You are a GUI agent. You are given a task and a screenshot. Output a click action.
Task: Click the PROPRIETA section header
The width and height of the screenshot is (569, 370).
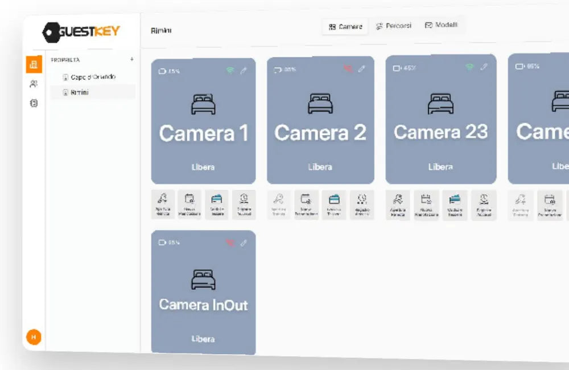(x=65, y=60)
